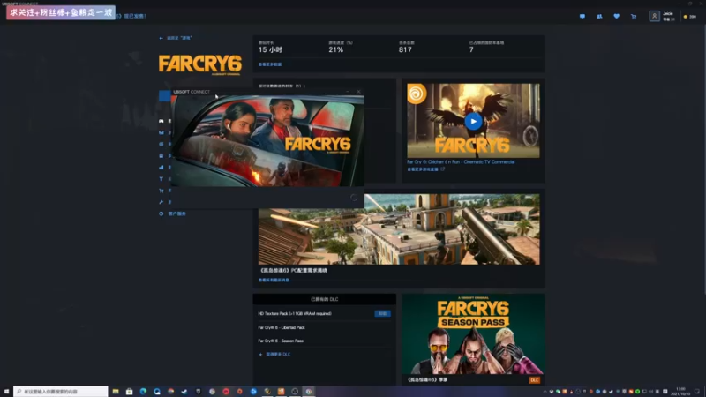706x397 pixels.
Task: Open the volume tray icon
Action: [x=651, y=392]
